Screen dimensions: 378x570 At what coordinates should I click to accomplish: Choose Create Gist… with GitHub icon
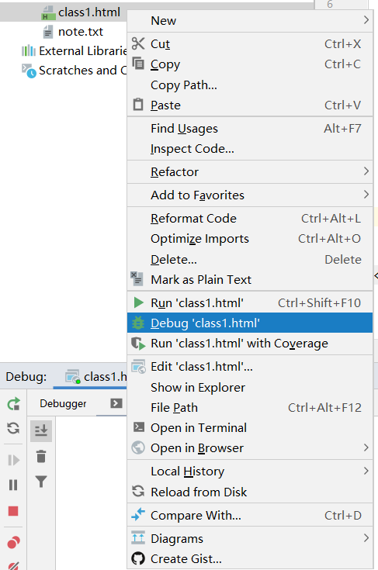tap(250, 558)
